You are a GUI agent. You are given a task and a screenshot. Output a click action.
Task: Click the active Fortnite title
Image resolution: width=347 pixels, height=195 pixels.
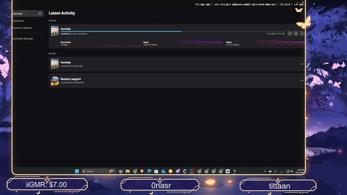point(66,29)
